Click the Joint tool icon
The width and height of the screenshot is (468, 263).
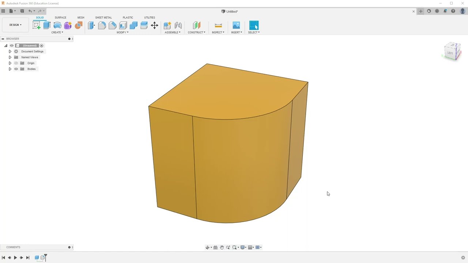pyautogui.click(x=178, y=25)
